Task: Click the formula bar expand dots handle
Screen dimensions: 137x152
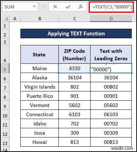Action: pos(43,7)
